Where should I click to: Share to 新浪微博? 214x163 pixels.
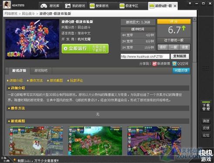pyautogui.click(x=161, y=63)
